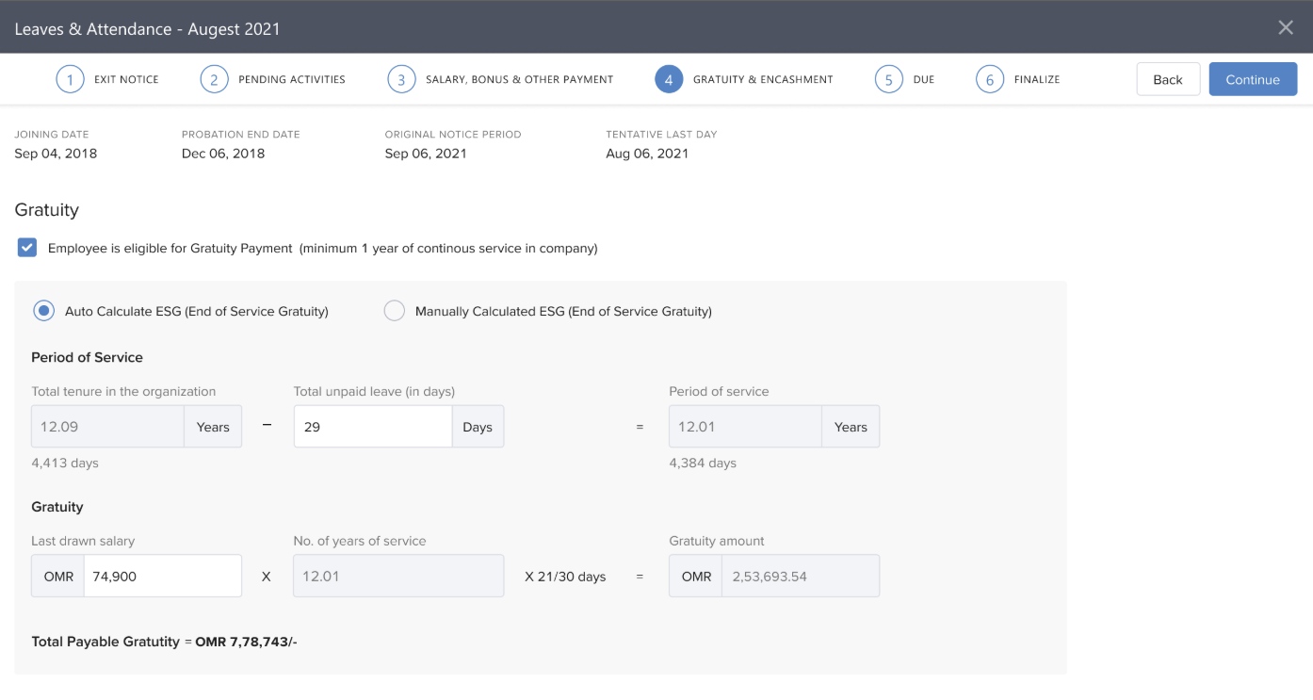Screen dimensions: 1313x700
Task: Close the Leaves & Attendance dialog
Action: 1285,27
